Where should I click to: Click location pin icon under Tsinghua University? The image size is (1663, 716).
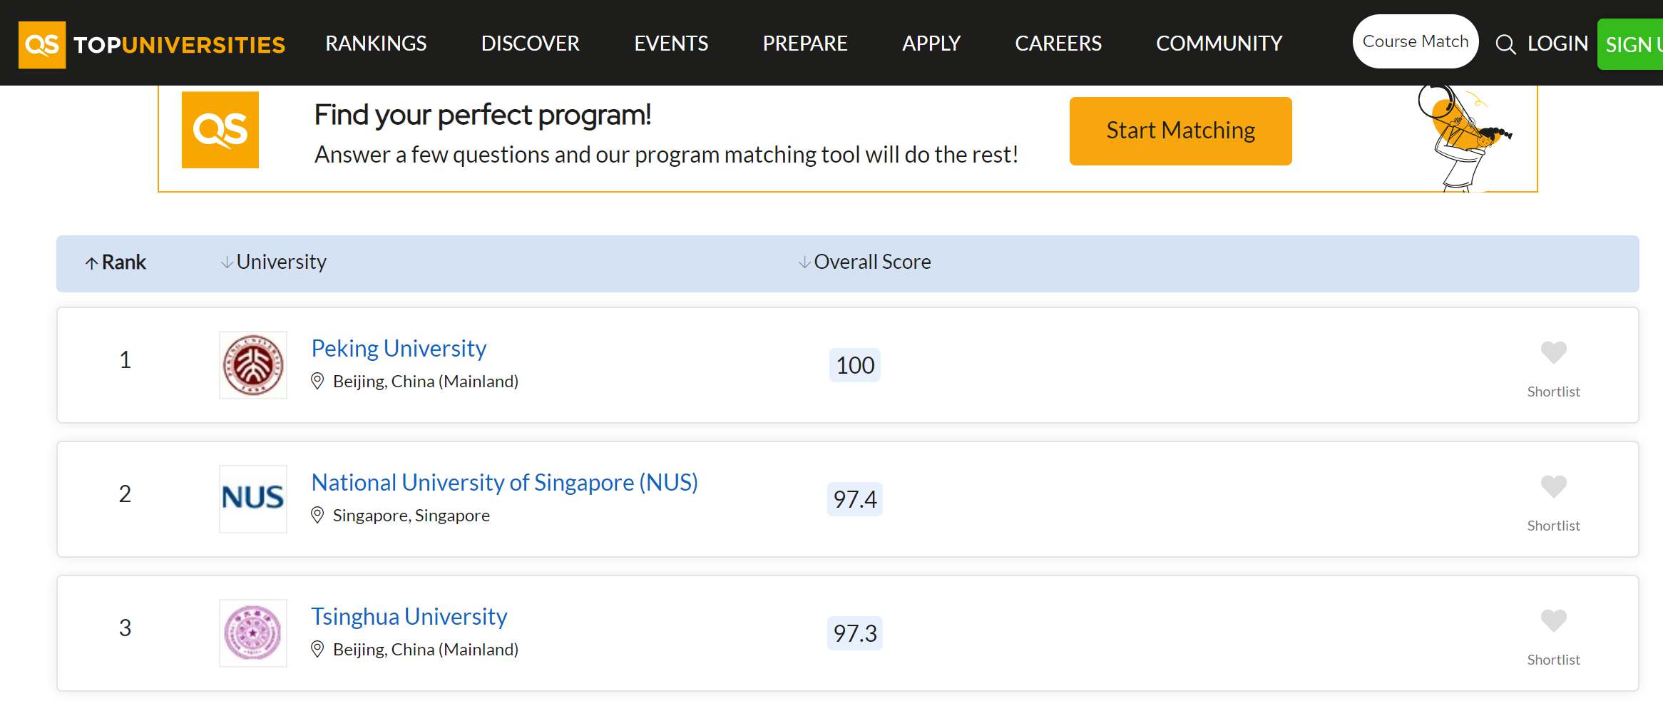(x=317, y=650)
